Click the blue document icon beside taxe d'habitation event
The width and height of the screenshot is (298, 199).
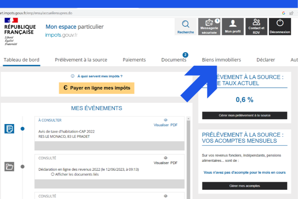tap(9, 129)
